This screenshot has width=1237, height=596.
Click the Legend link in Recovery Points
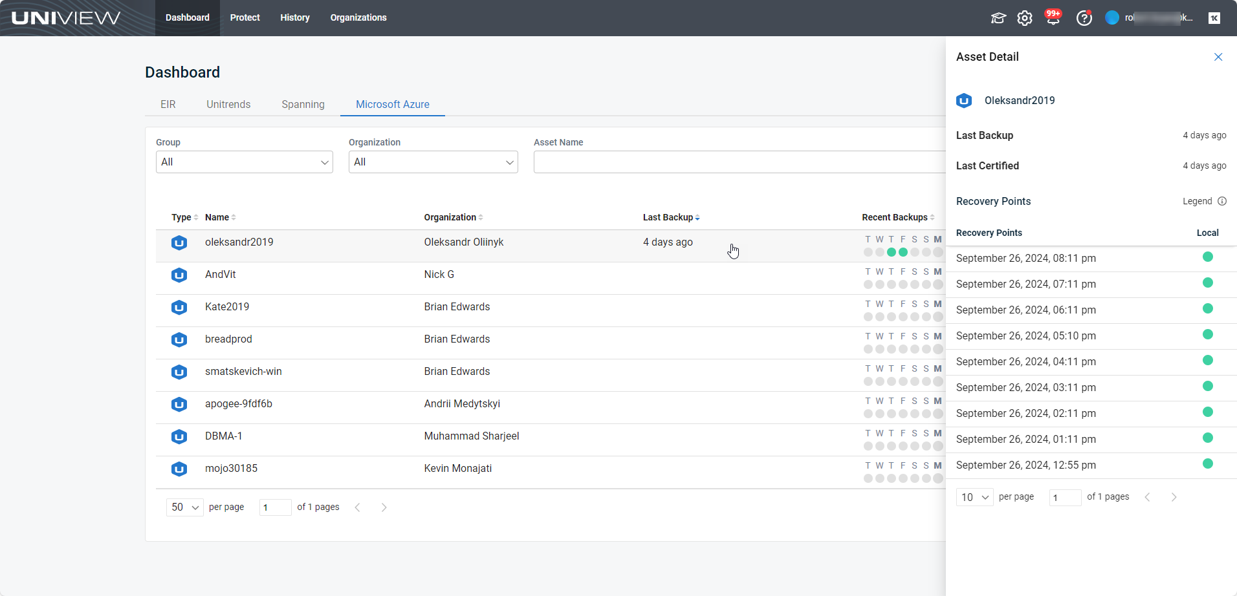point(1198,201)
